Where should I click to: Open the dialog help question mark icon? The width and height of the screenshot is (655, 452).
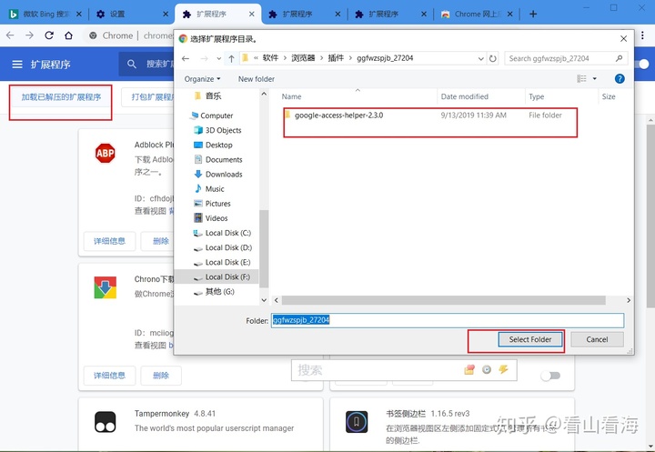coord(620,78)
